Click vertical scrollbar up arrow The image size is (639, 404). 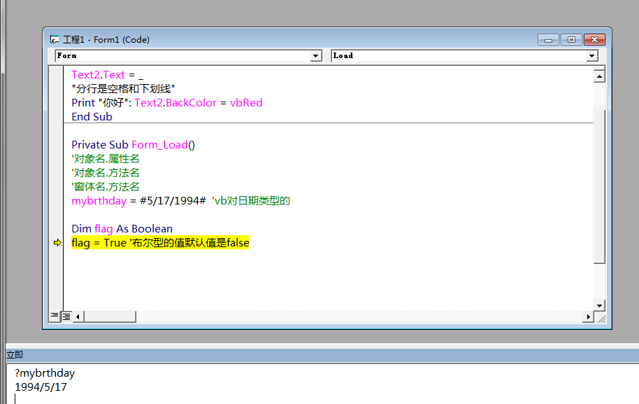599,76
